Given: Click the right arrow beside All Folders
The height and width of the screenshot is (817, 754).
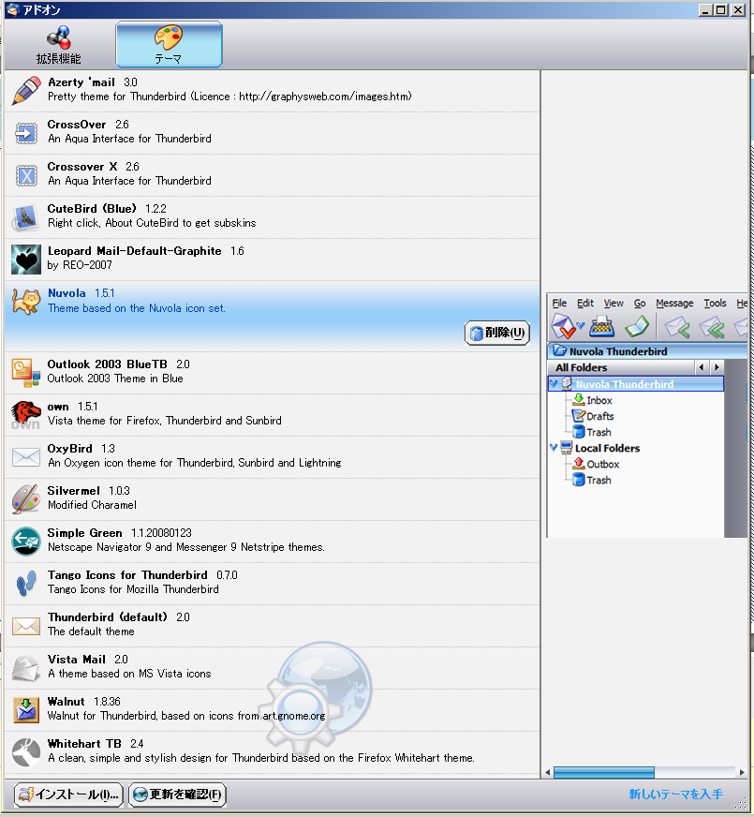Looking at the screenshot, I should point(717,367).
